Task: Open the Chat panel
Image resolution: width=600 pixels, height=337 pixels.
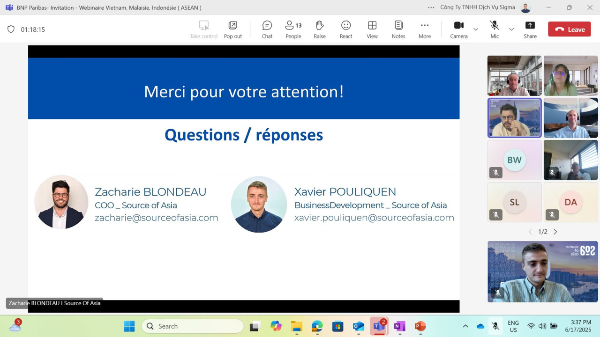Action: tap(267, 29)
